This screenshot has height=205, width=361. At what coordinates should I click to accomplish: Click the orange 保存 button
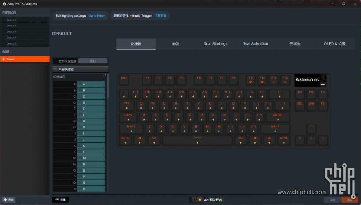click(350, 200)
